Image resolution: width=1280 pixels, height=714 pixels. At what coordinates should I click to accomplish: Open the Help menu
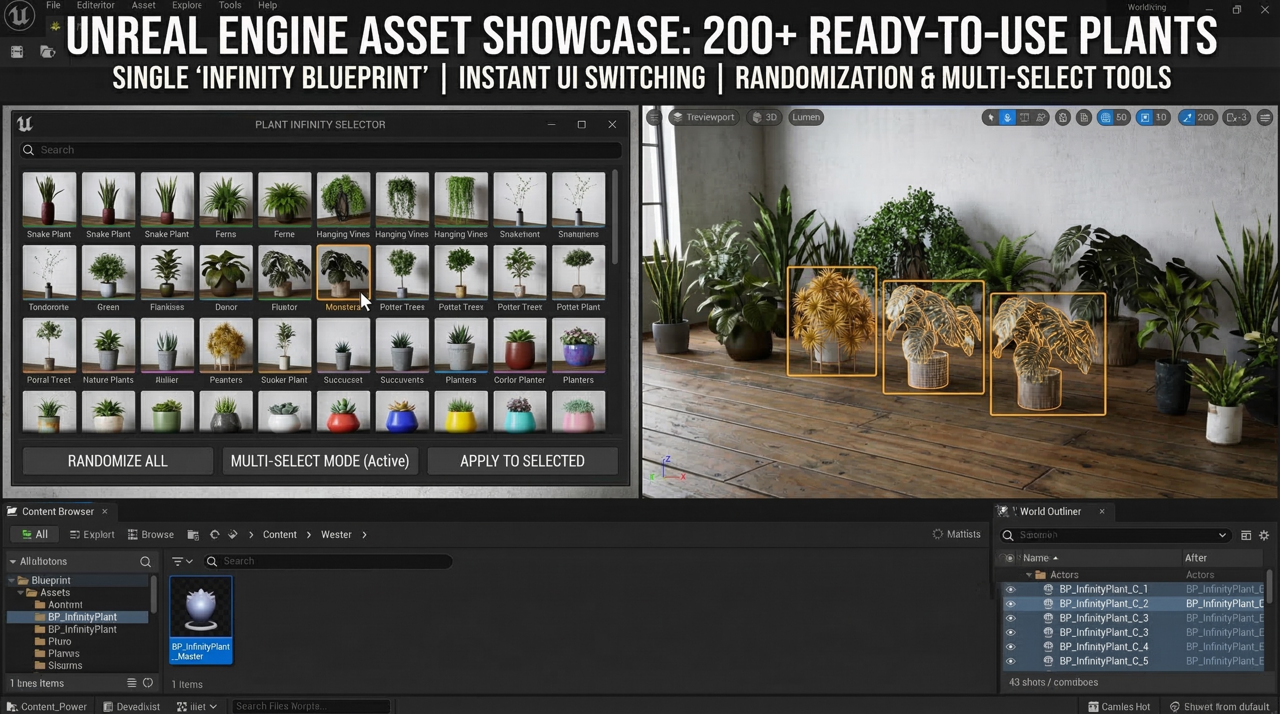pos(267,5)
